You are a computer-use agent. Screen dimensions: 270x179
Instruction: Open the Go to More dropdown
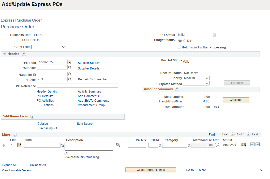202,170
